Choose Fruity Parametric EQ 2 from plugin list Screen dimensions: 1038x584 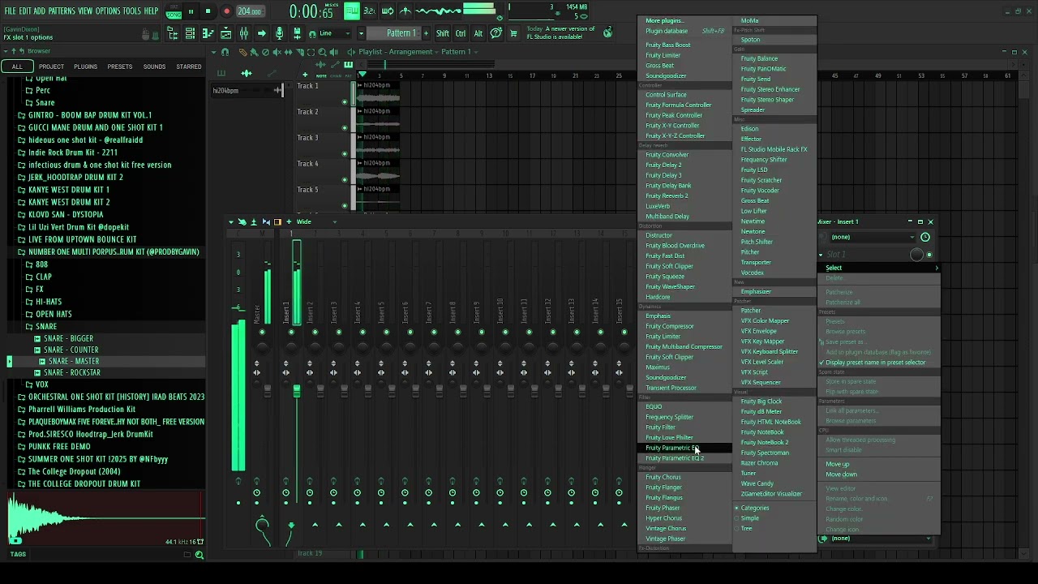coord(675,458)
